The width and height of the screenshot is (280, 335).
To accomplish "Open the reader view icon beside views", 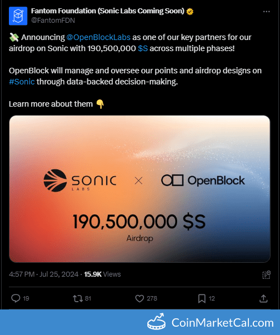I will [266, 275].
